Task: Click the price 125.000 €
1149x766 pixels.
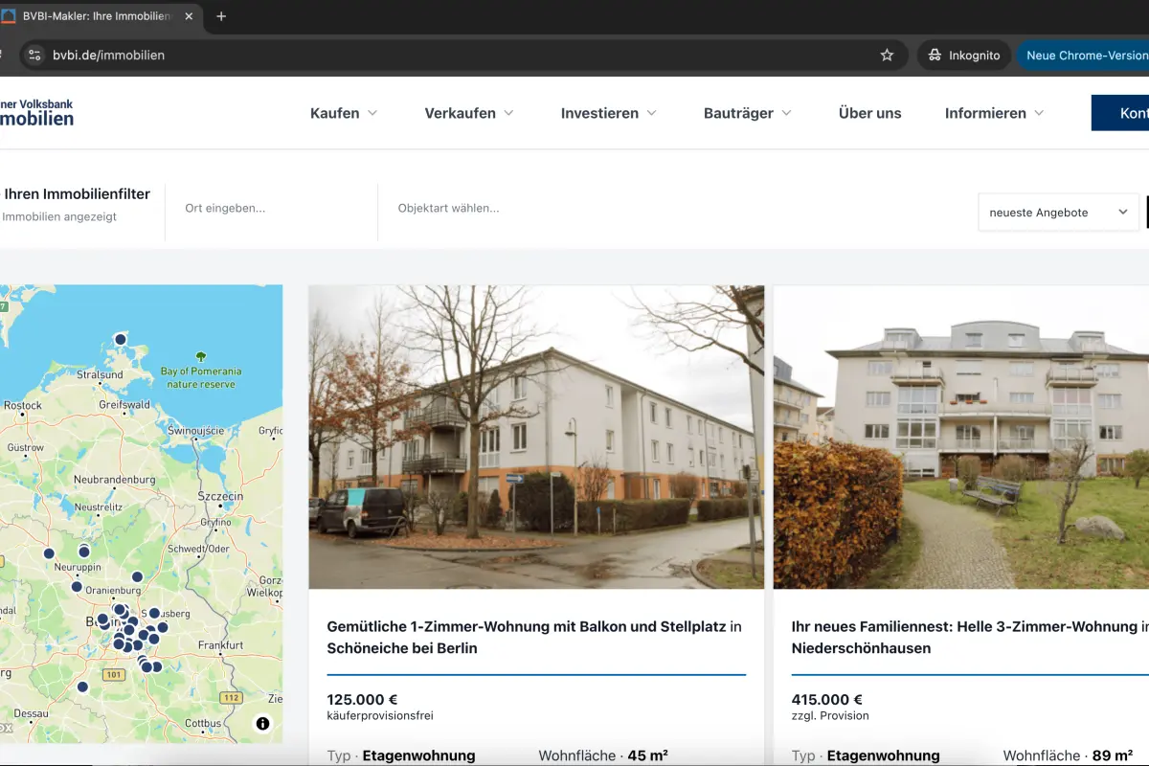Action: click(x=362, y=700)
